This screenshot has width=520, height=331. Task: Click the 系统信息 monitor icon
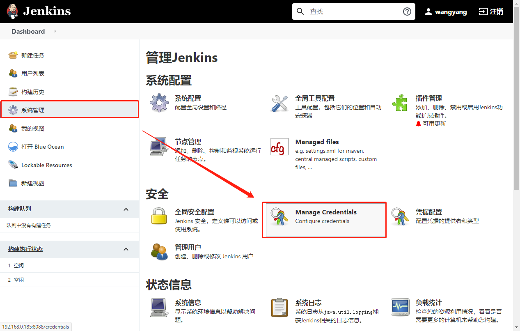click(x=159, y=307)
